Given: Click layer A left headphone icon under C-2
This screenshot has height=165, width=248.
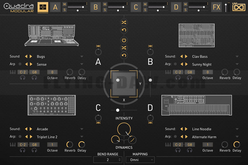Looking at the screenshot, I should click(22, 78).
